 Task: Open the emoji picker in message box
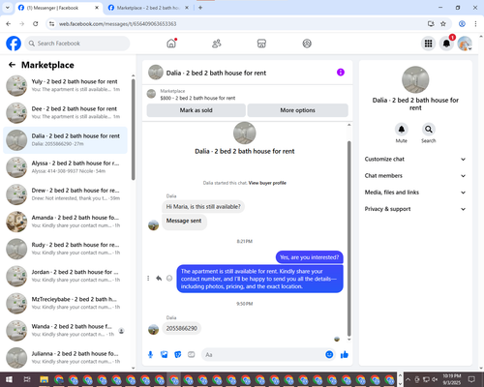(329, 355)
